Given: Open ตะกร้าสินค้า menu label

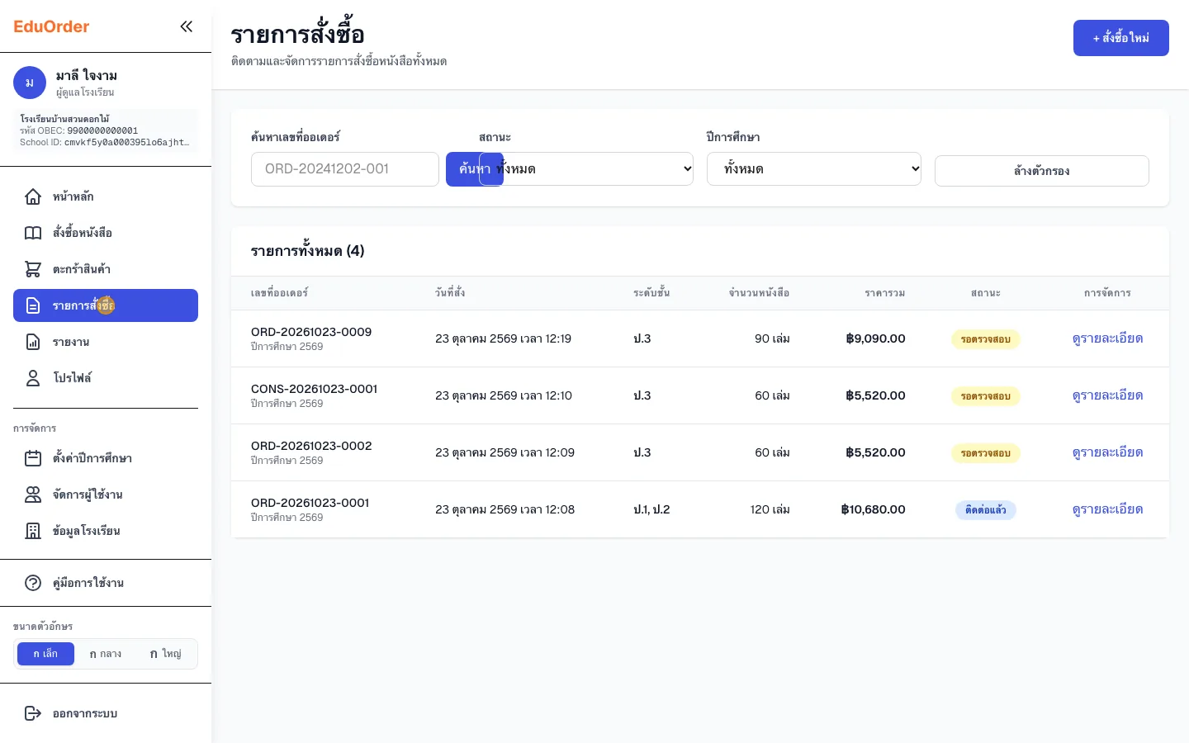Looking at the screenshot, I should [x=82, y=269].
